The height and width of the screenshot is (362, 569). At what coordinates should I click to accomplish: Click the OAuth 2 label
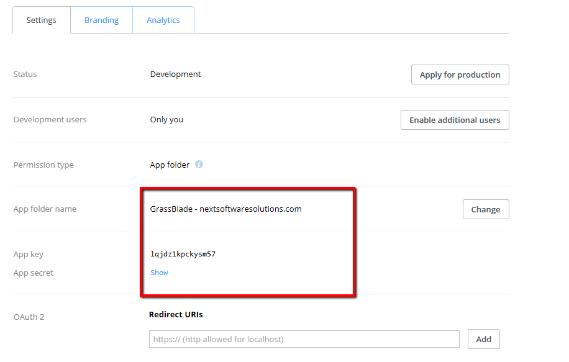click(x=29, y=317)
